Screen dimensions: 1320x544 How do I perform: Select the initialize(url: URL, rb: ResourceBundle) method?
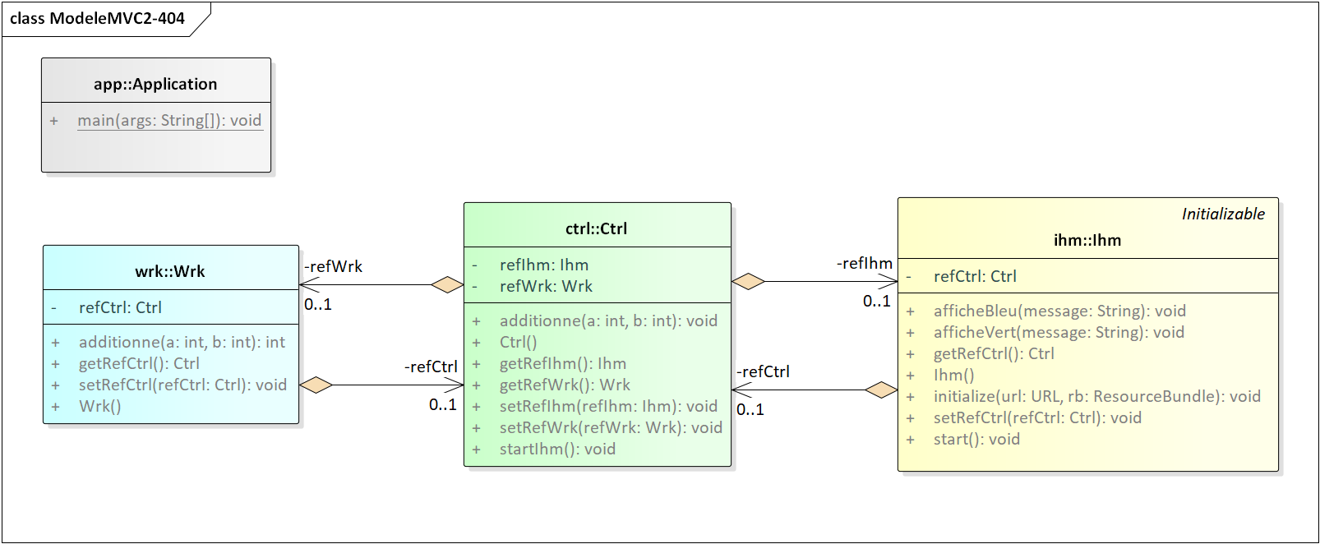pyautogui.click(x=1096, y=396)
